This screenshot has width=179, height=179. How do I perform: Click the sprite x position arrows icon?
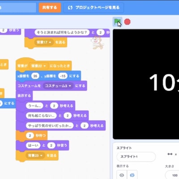(x=170, y=154)
